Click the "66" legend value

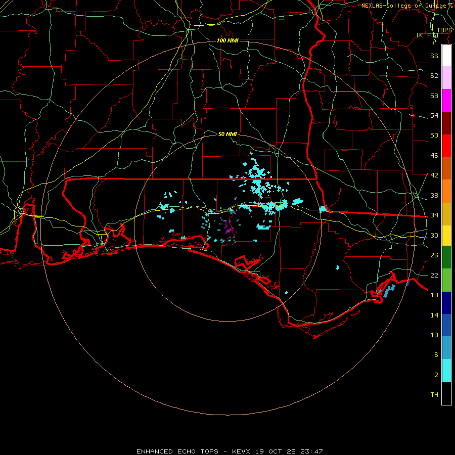point(434,56)
